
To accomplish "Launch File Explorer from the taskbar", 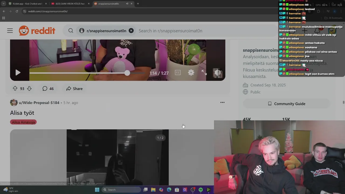I will pos(153,190).
